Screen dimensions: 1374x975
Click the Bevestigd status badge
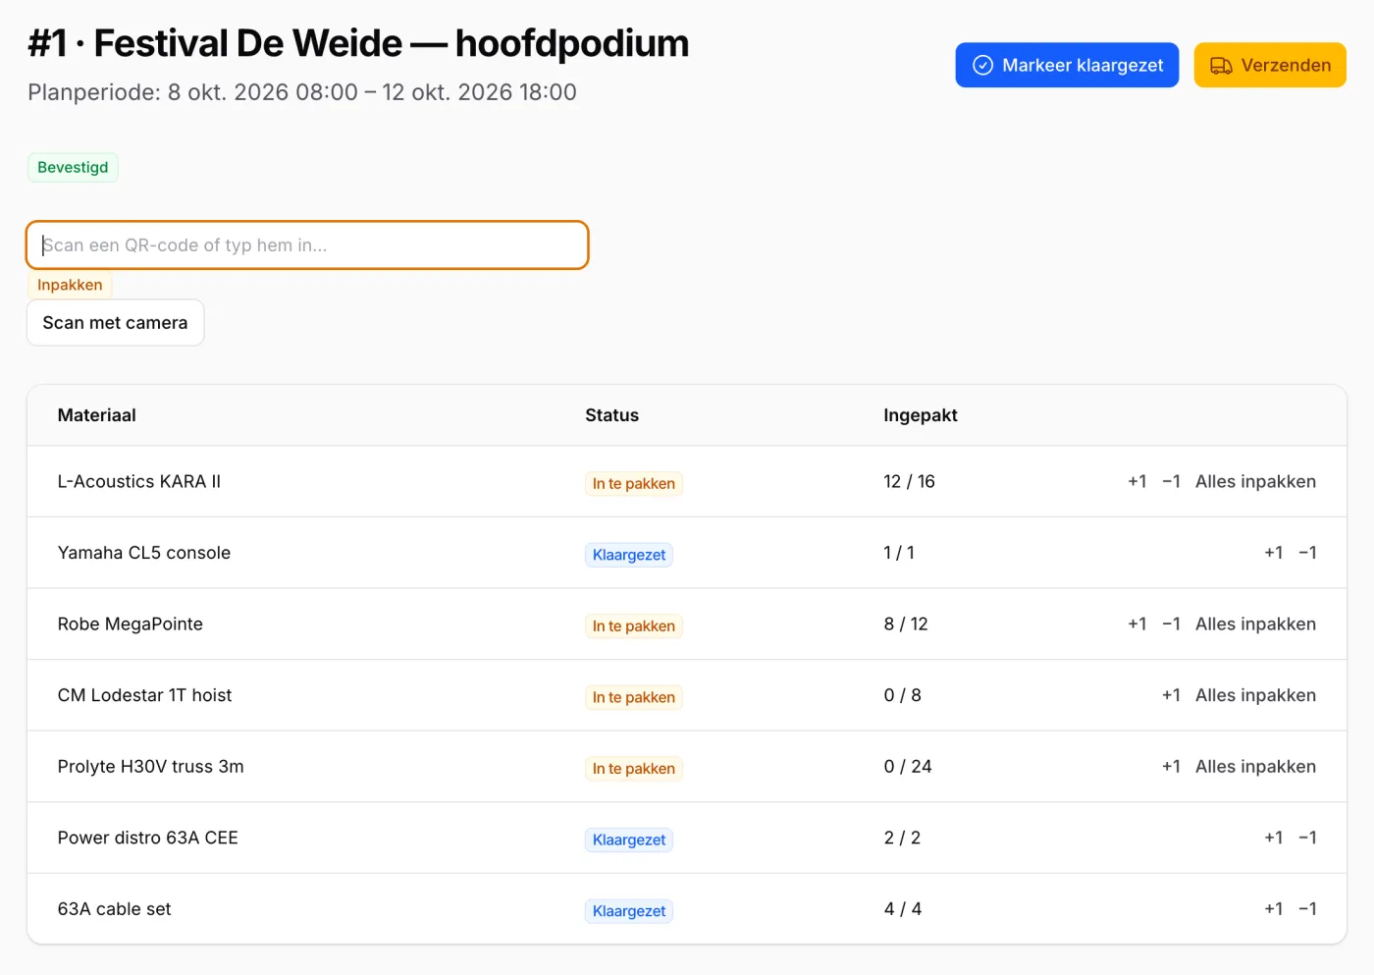[73, 168]
